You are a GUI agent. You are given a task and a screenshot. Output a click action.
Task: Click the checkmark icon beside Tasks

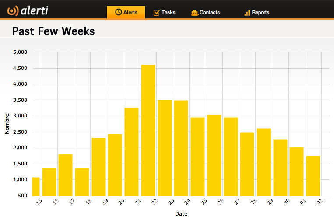(x=156, y=12)
